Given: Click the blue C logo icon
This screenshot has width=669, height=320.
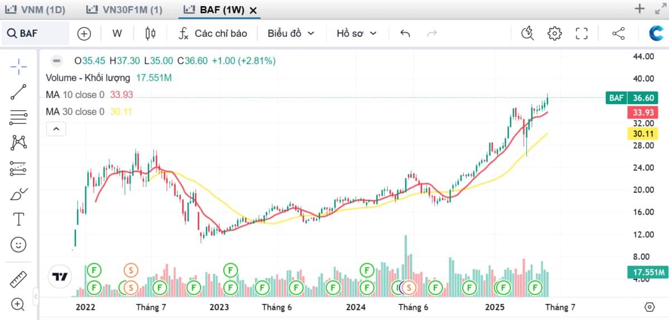Looking at the screenshot, I should [x=656, y=33].
